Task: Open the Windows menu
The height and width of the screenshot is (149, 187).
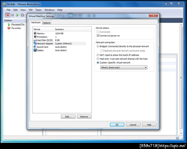Action: (x=49, y=10)
